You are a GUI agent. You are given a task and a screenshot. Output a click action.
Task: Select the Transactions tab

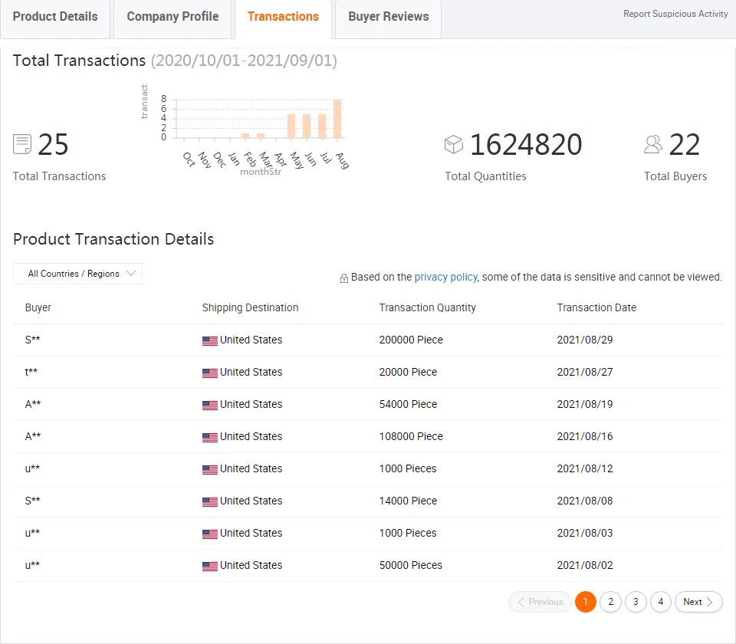pyautogui.click(x=283, y=17)
